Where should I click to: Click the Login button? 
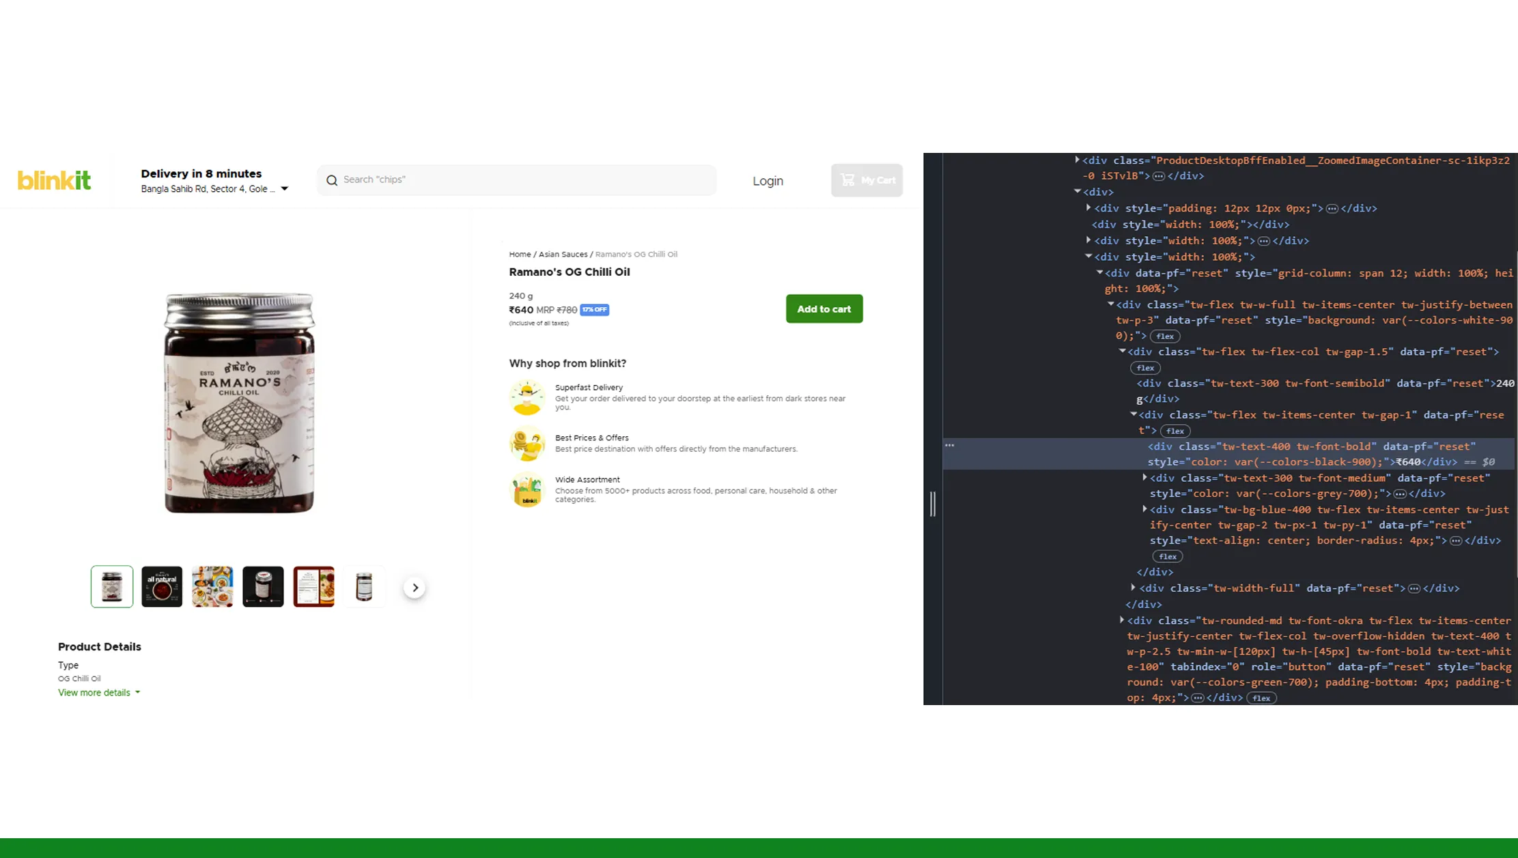[x=768, y=181]
